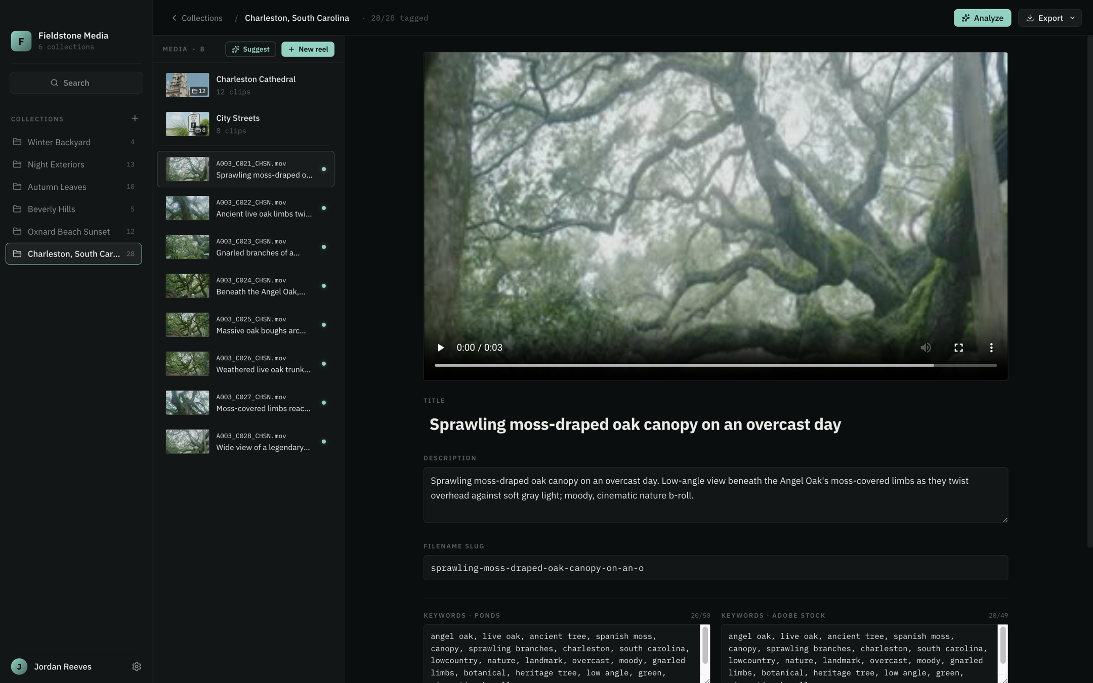The width and height of the screenshot is (1093, 683).
Task: Open the Export dropdown menu
Action: (x=1049, y=18)
